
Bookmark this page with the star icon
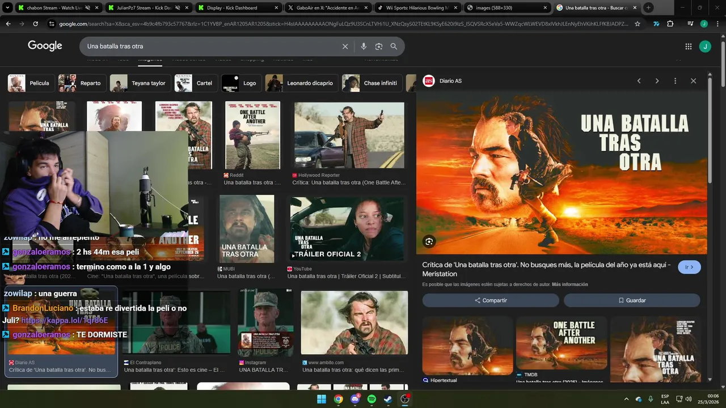tap(638, 24)
